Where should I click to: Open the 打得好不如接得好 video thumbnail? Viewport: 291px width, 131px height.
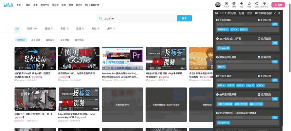(x=35, y=99)
